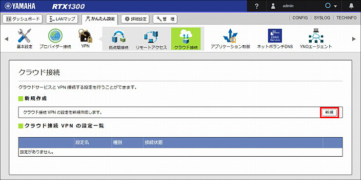The image size is (361, 180).
Task: Click the クラウド接続 page title
Action: [x=39, y=72]
